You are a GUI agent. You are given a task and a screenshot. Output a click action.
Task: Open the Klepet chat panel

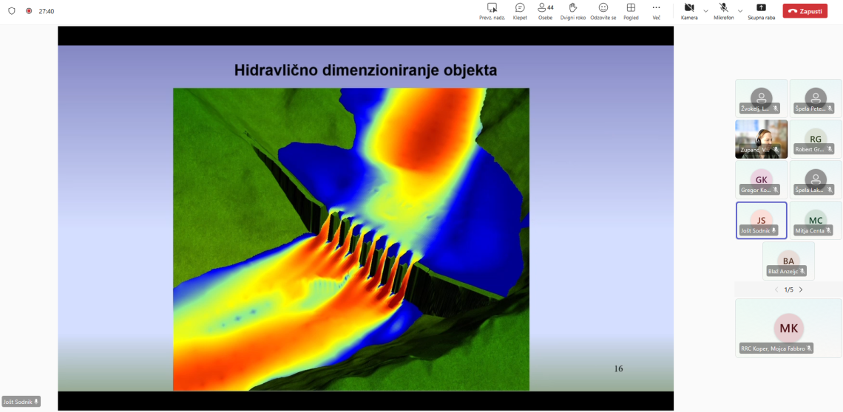520,8
